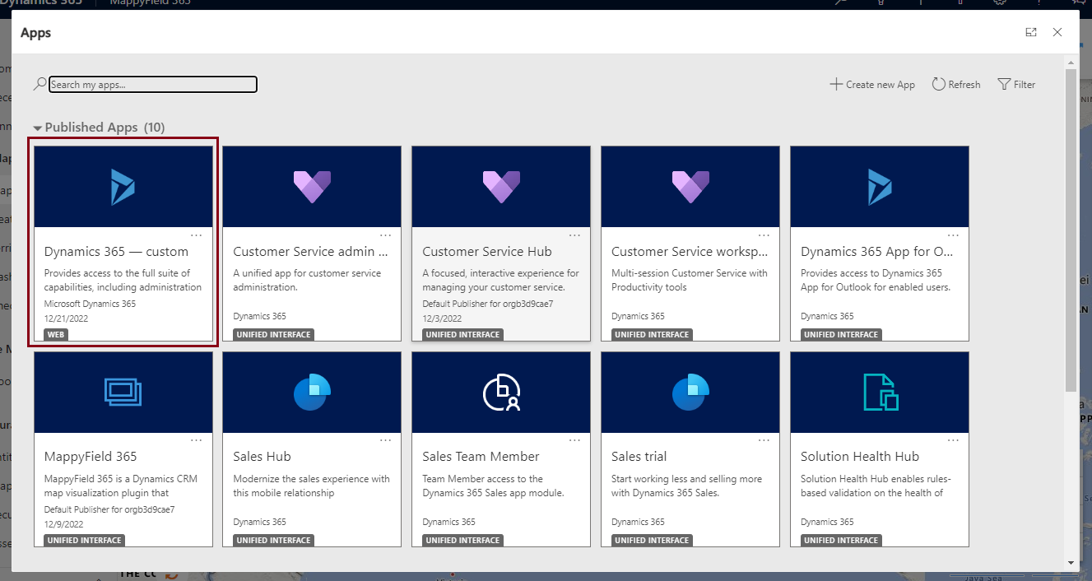Close the Apps dialog
Viewport: 1092px width, 581px height.
pyautogui.click(x=1057, y=32)
